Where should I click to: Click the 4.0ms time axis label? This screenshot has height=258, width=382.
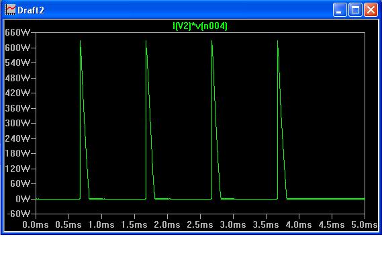[299, 224]
